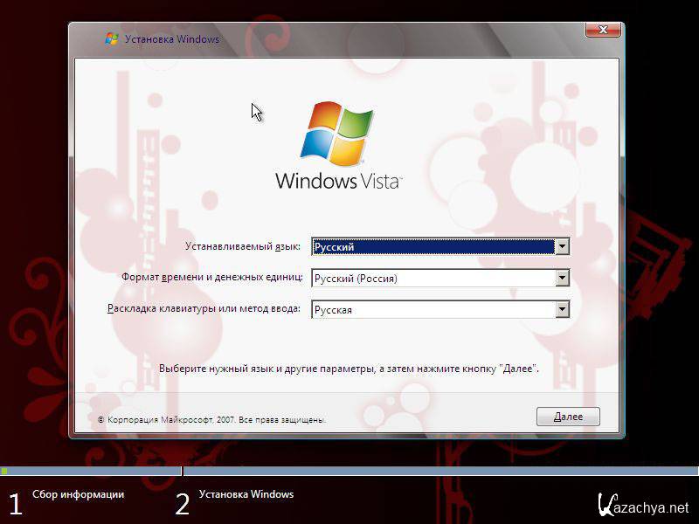Click the Установка Windows title bar text
Image resolution: width=699 pixels, height=524 pixels.
point(172,39)
